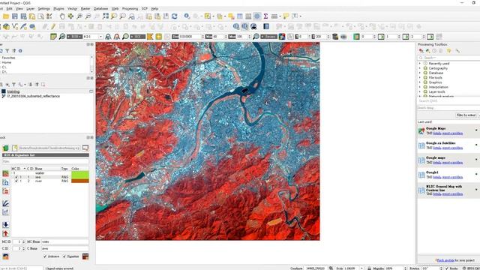
Task: Open the Edit menu
Action: click(10, 8)
